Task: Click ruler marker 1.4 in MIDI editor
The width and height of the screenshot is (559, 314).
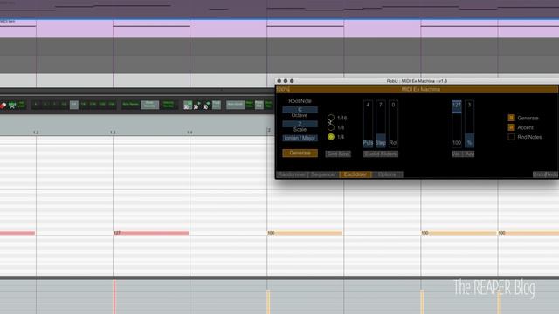Action: click(x=190, y=133)
